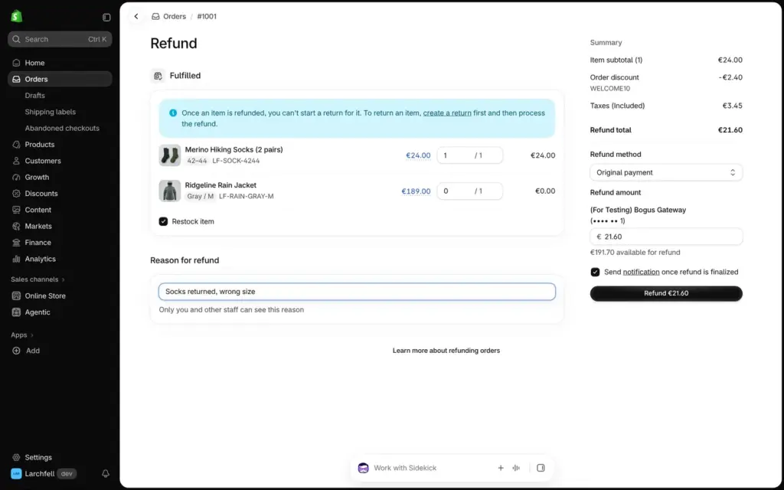Open Learn more about refunding orders
This screenshot has width=784, height=490.
(x=446, y=351)
